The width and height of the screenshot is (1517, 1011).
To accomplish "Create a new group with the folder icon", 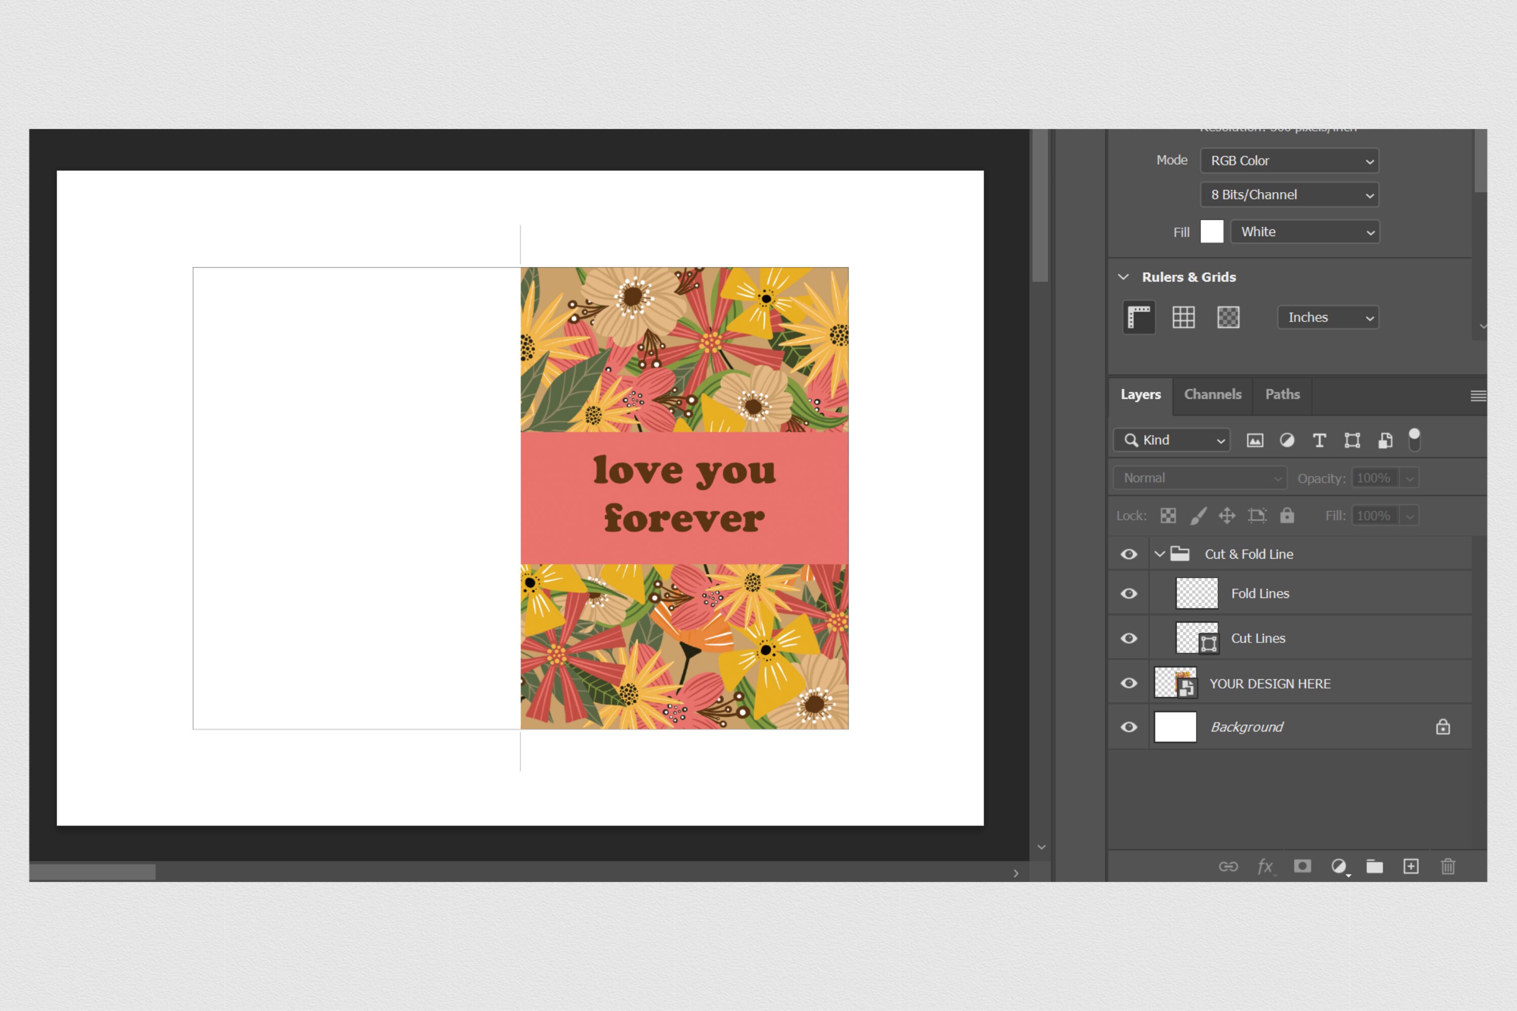I will [x=1374, y=866].
